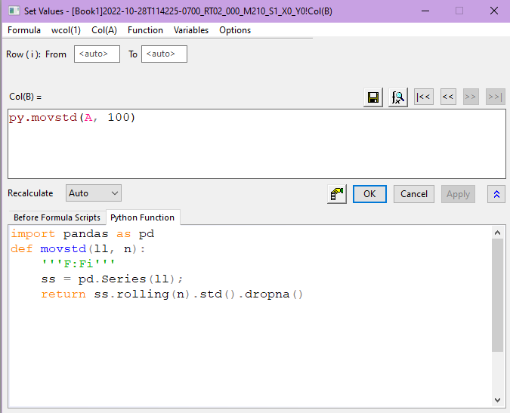Collapse the lower panel with double chevron
Screen dimensions: 510x413
click(496, 194)
